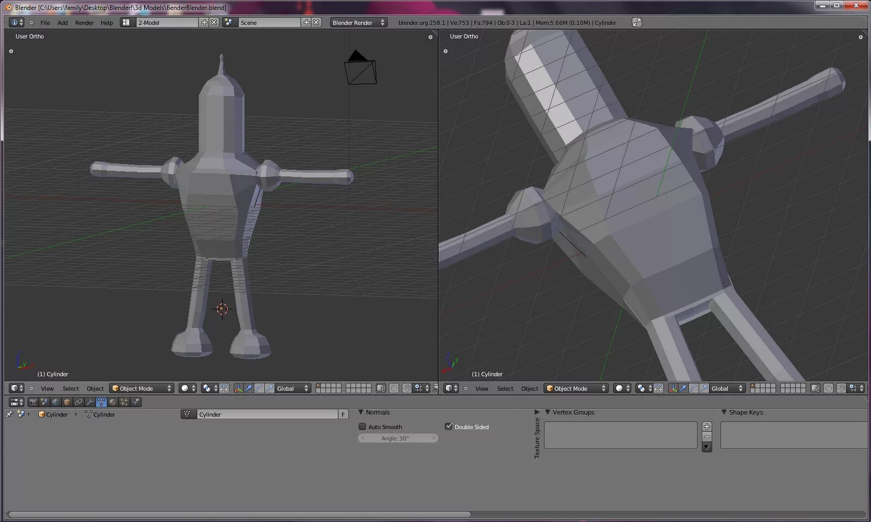This screenshot has height=522, width=871.
Task: Collapse the Shape Keys panel
Action: point(724,412)
